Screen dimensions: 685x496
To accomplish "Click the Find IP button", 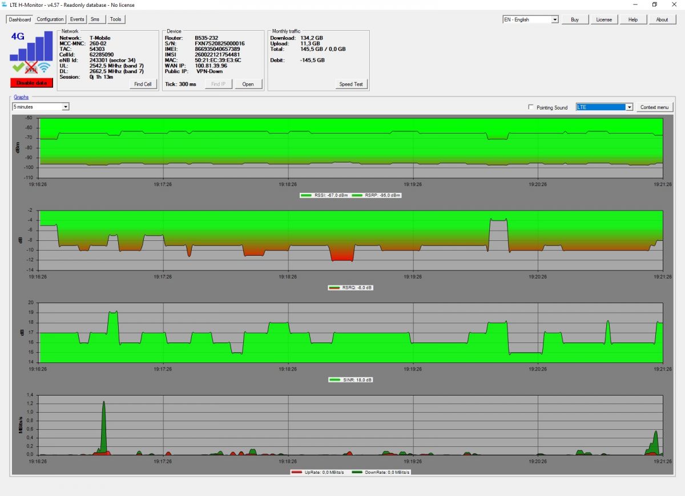I will point(219,84).
